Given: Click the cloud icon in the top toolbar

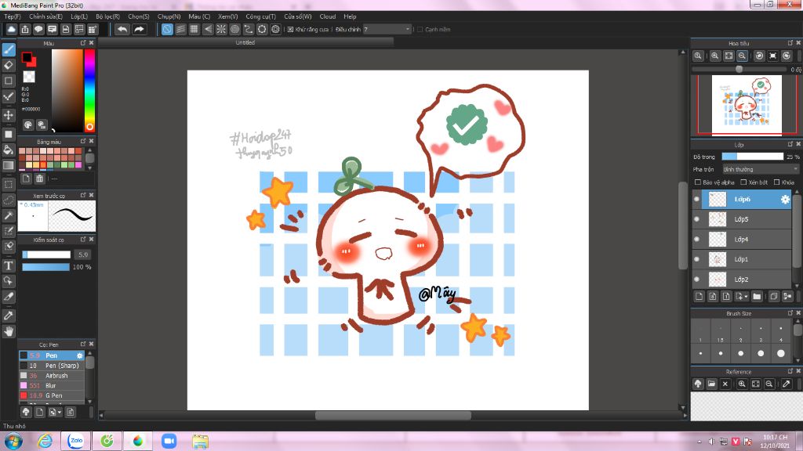Looking at the screenshot, I should click(11, 29).
